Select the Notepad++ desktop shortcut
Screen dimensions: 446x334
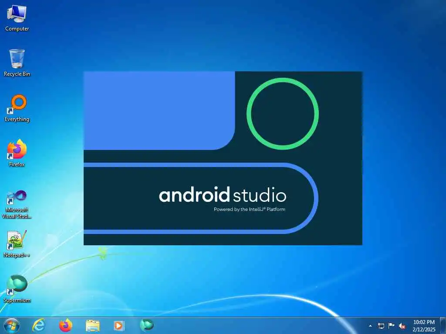coord(17,244)
